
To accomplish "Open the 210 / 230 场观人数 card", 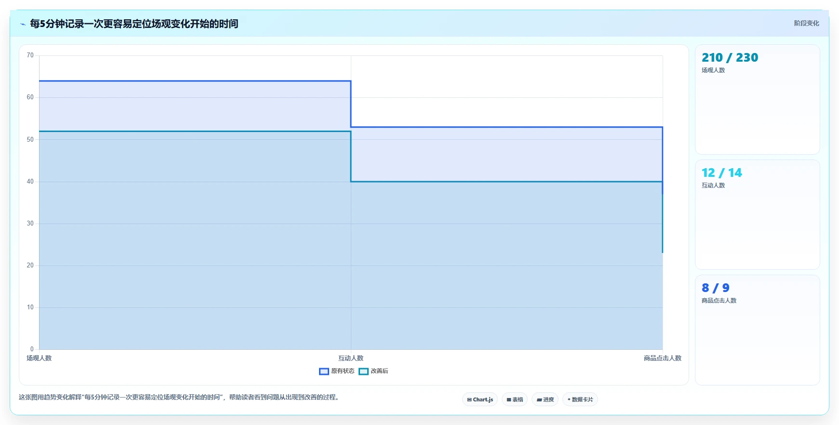I will tap(757, 100).
